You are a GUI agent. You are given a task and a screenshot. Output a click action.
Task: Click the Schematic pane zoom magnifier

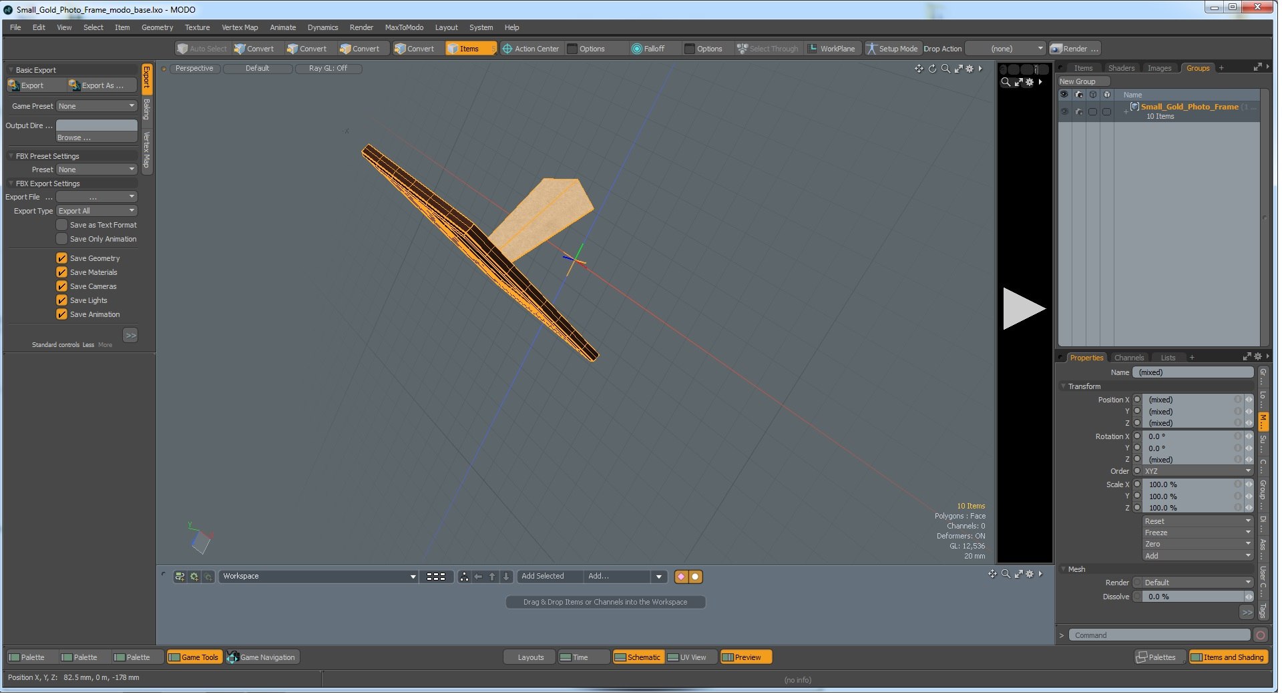pyautogui.click(x=1006, y=574)
